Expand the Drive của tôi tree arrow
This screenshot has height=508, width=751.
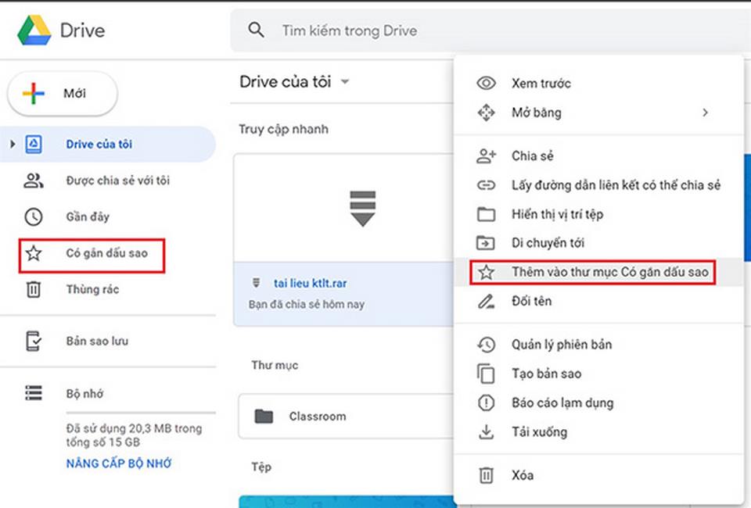13,145
